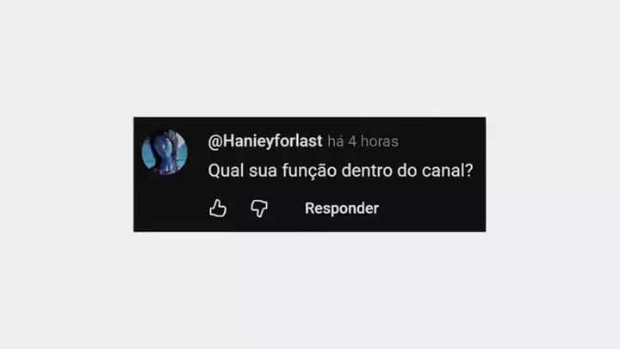Open the @Hanieyforlast channel link
Screen dimensions: 620x349
265,141
